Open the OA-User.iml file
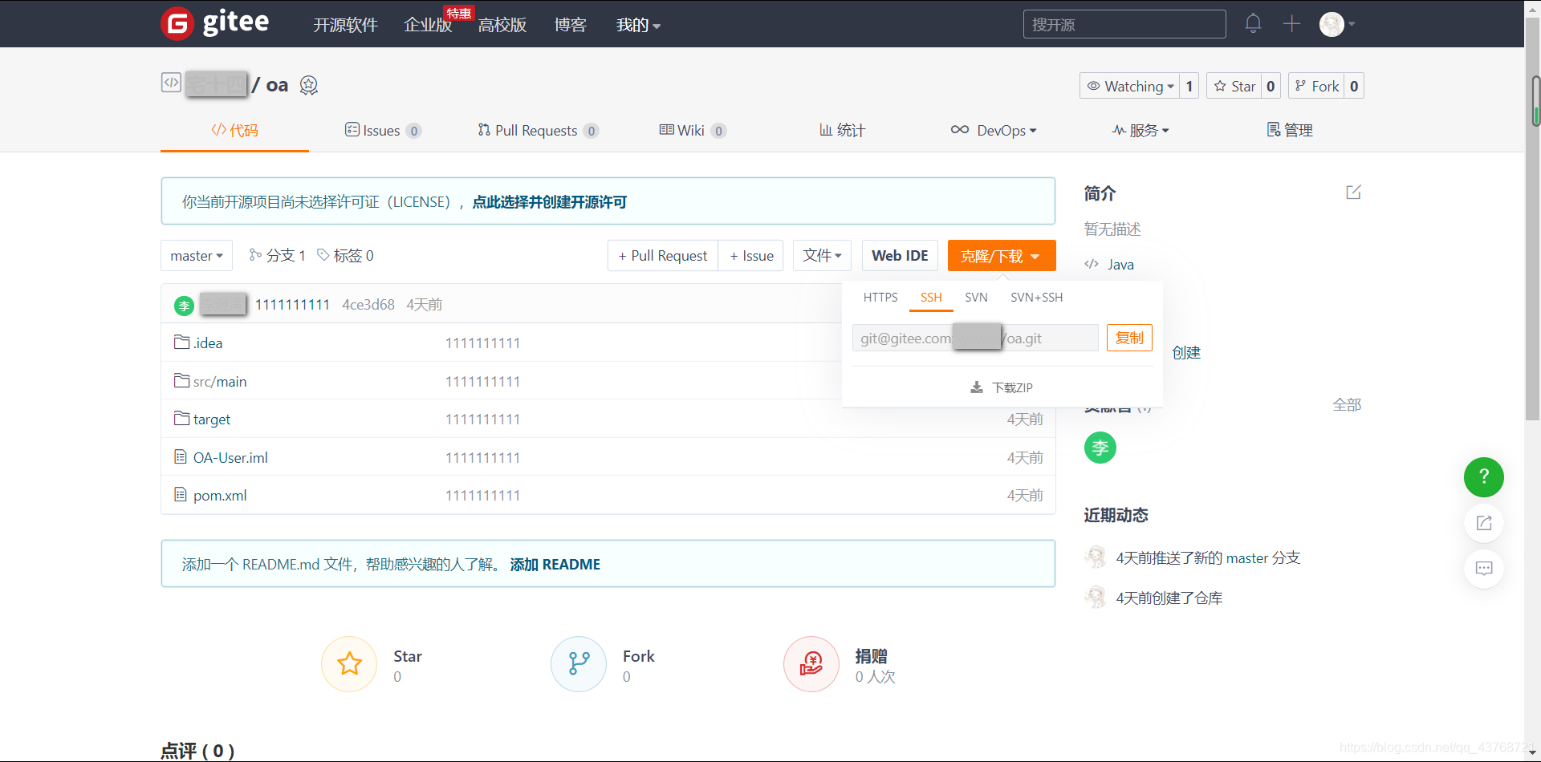Screen dimensions: 1541x762 (x=230, y=458)
